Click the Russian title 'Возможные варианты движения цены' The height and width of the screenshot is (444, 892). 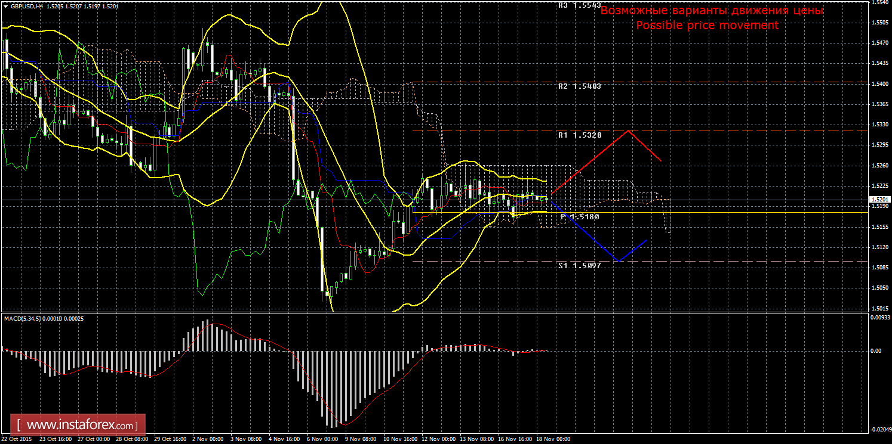pos(712,11)
